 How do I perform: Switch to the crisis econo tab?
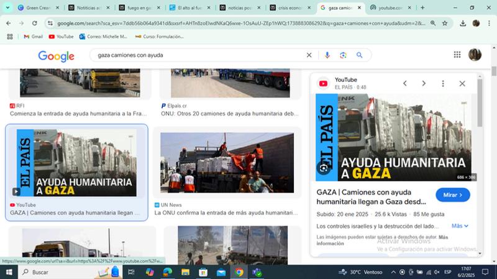tap(290, 7)
